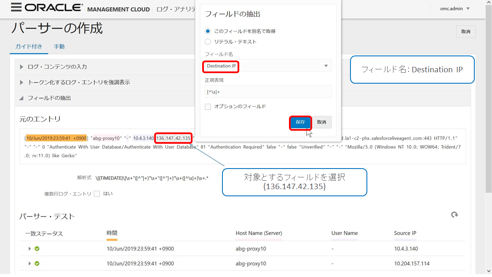
Task: Click abg-proxy10 cell in second test row
Action: pyautogui.click(x=251, y=264)
